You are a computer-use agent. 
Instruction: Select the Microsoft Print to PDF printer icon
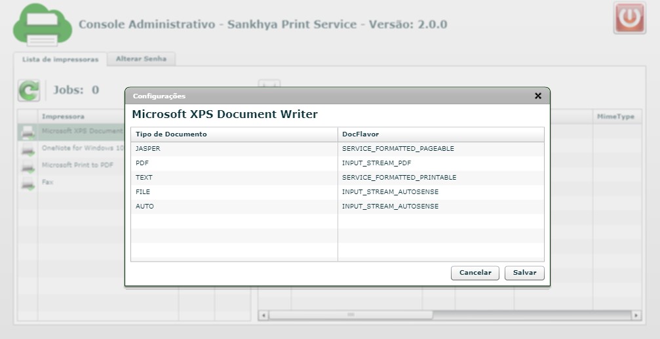[x=28, y=166]
